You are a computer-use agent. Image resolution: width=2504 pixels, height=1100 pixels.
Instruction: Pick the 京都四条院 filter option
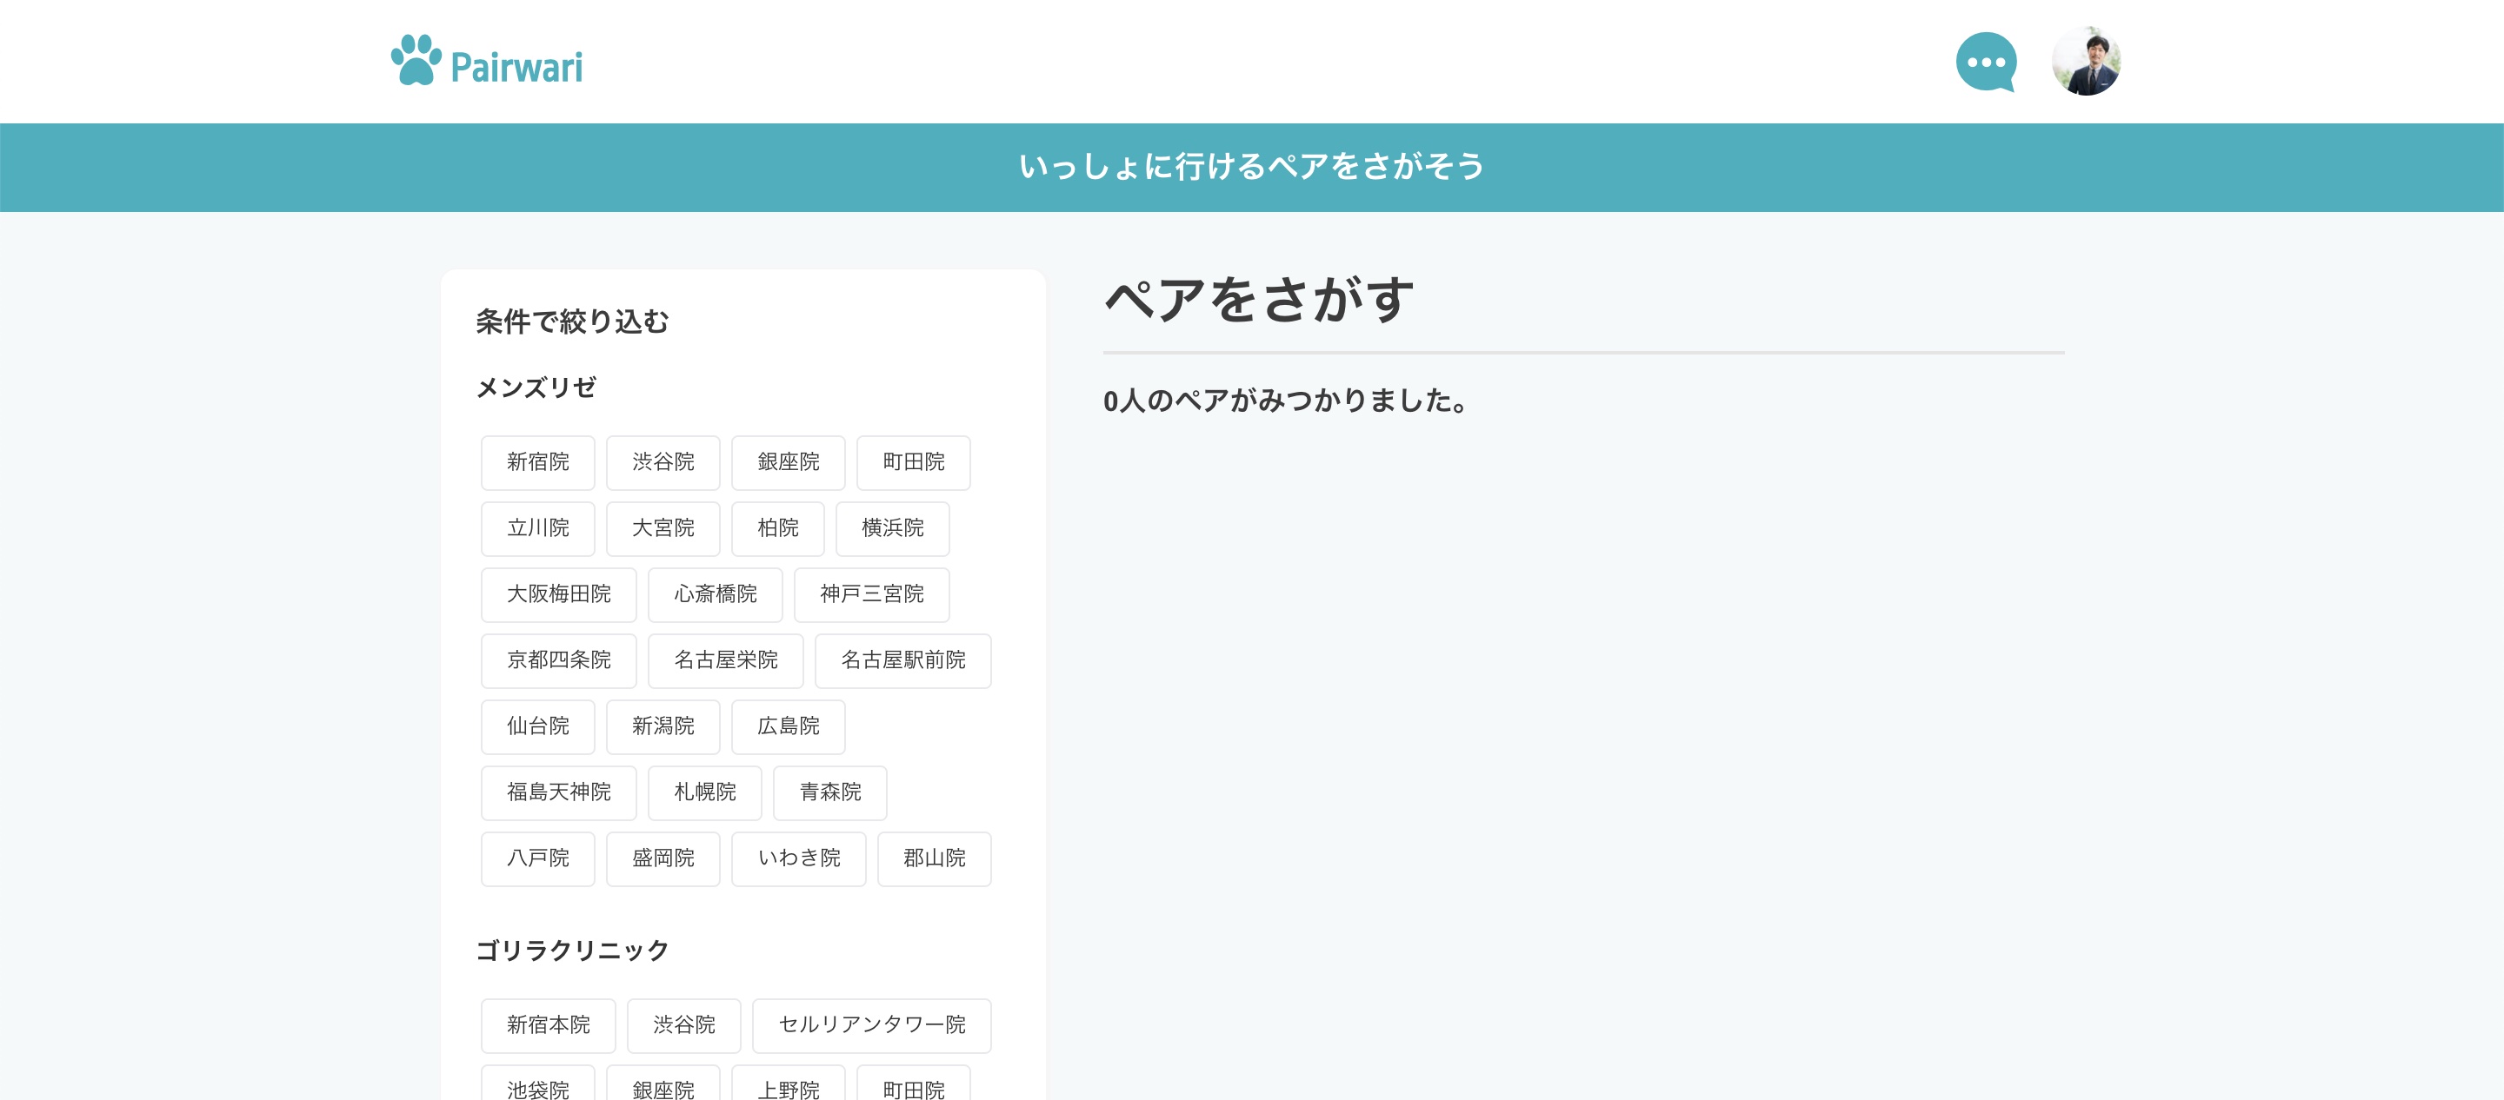coord(558,660)
